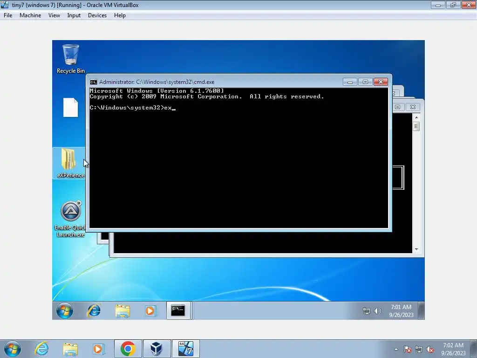Restore down the VirtualBox VM window
This screenshot has width=477, height=358.
(x=453, y=5)
